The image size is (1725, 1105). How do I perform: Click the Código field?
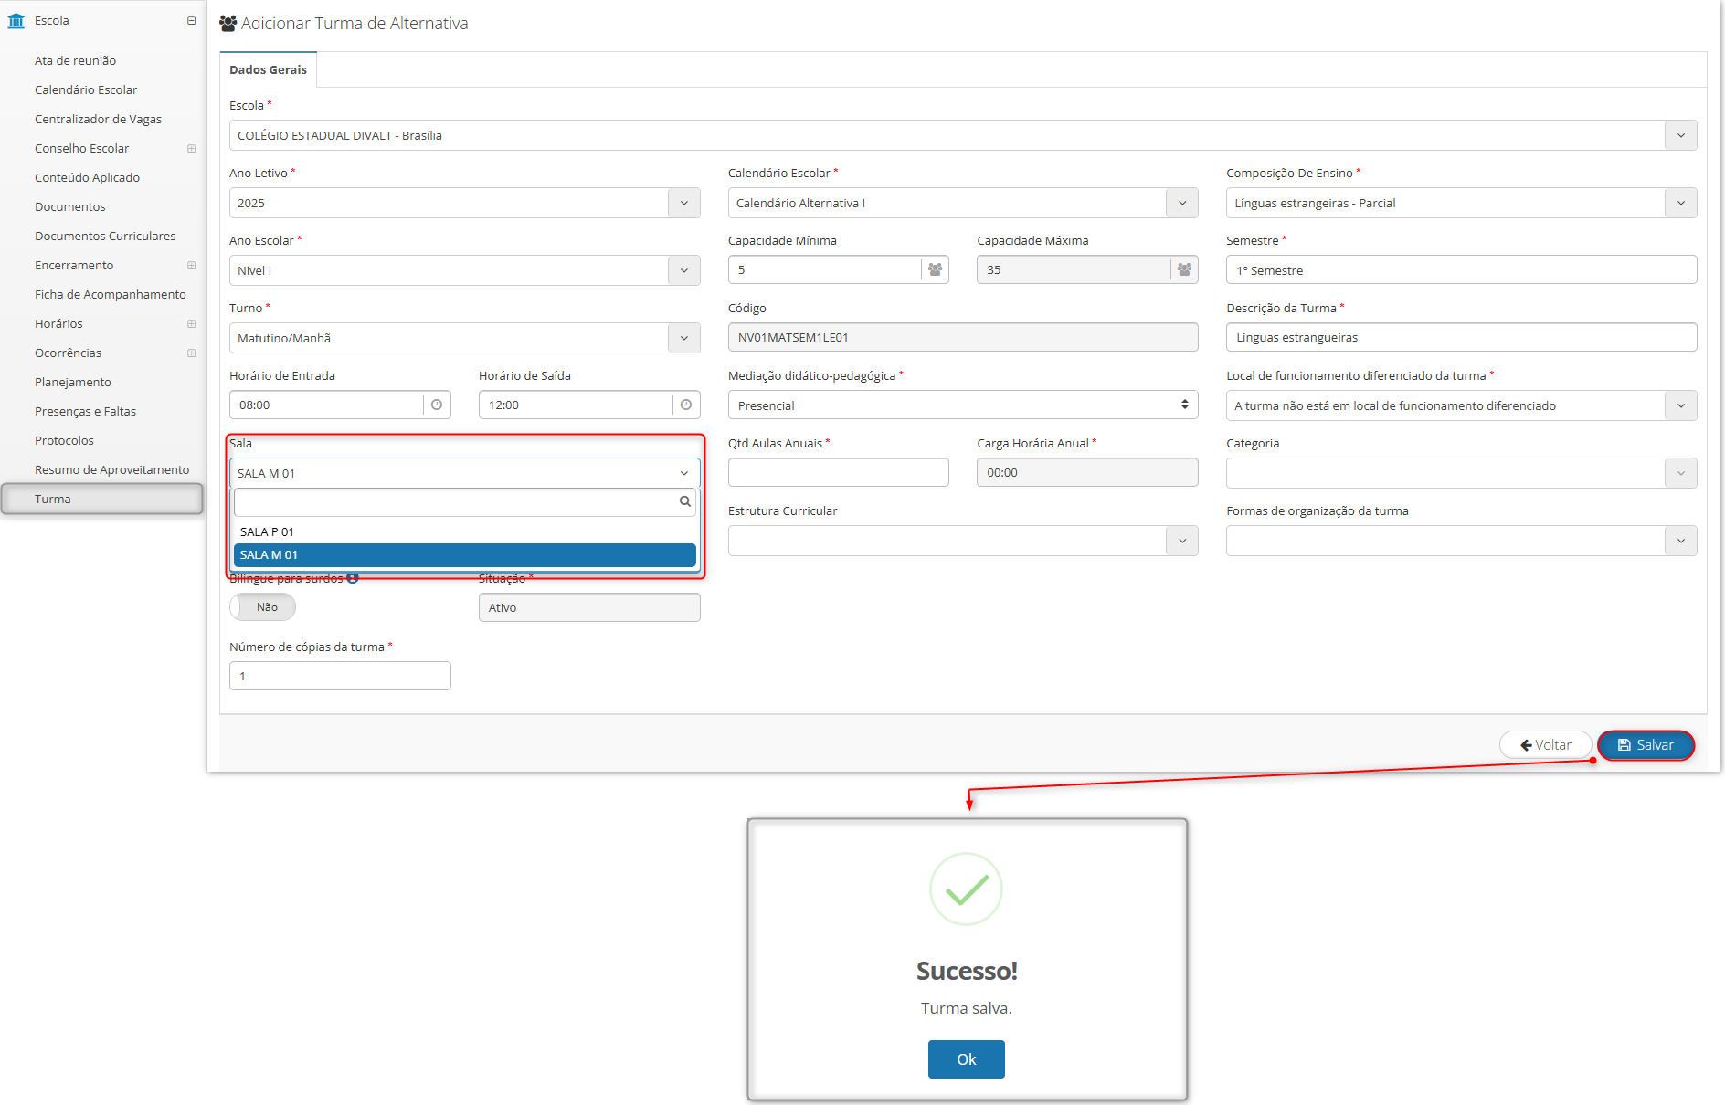(963, 338)
